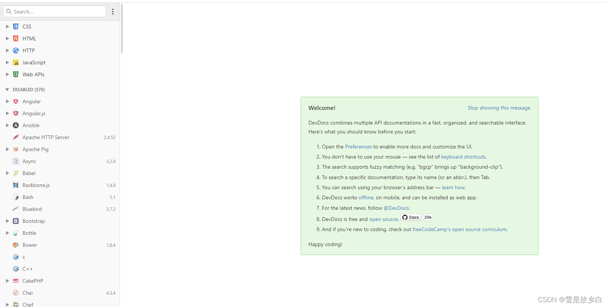This screenshot has width=607, height=307.
Task: Click the Apache HTTP Server feather icon
Action: (16, 137)
